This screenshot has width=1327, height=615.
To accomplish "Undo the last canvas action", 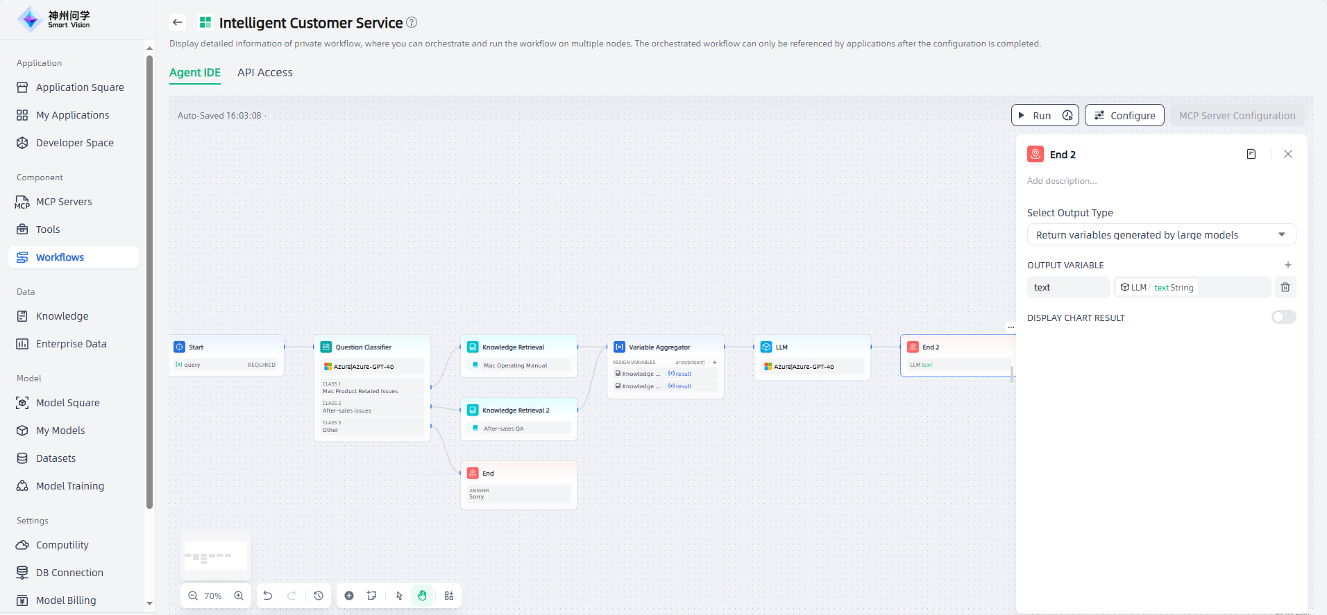I will click(268, 596).
